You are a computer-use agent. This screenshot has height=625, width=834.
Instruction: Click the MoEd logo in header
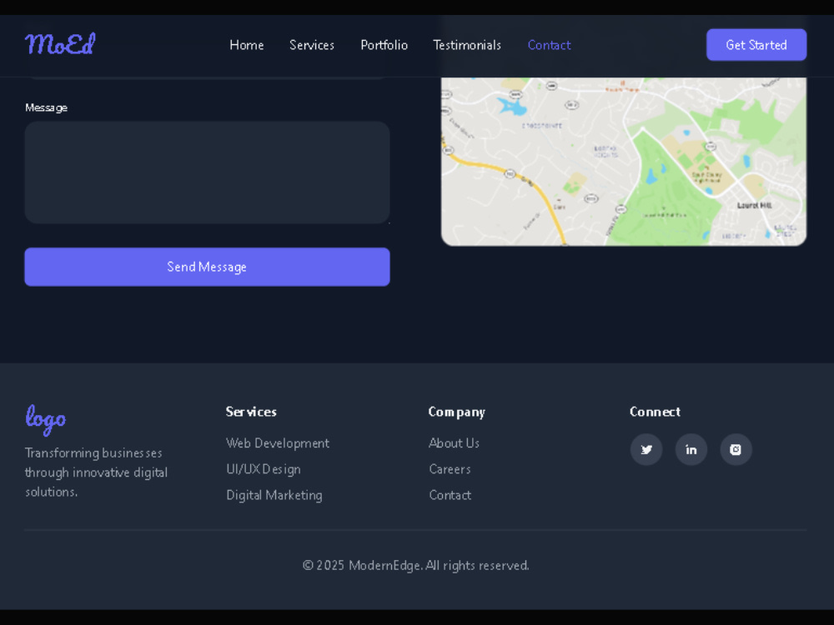[60, 44]
